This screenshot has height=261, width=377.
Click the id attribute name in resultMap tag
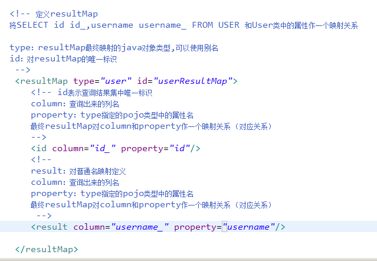pyautogui.click(x=142, y=81)
